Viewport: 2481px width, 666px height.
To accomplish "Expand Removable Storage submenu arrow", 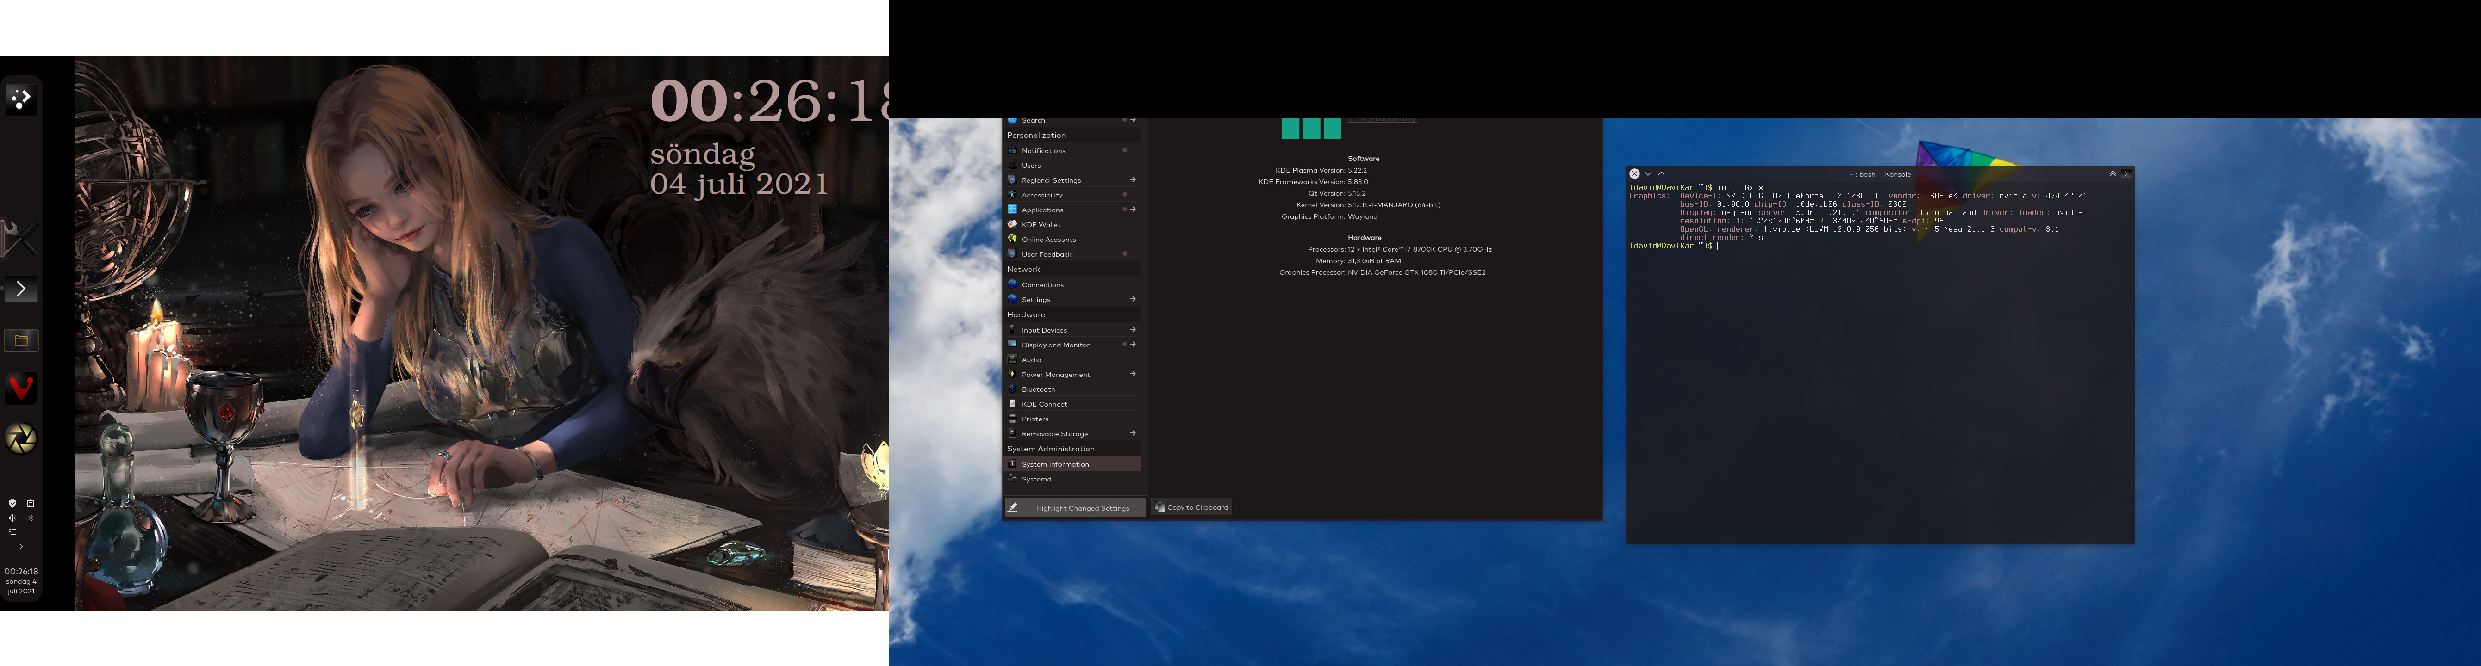I will [1133, 433].
